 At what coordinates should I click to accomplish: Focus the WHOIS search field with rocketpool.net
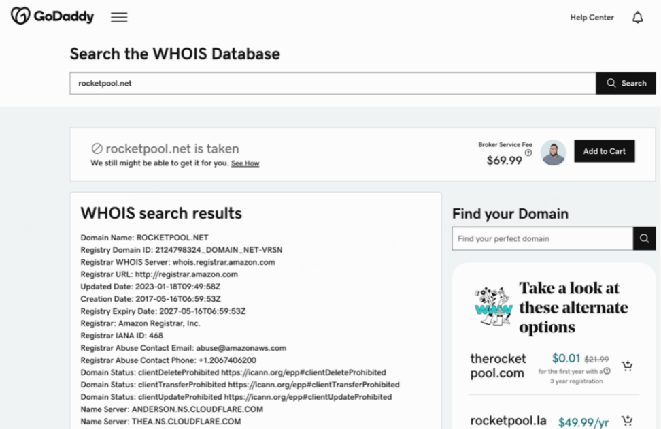point(333,83)
